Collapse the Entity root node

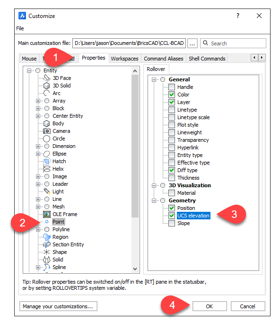click(29, 70)
